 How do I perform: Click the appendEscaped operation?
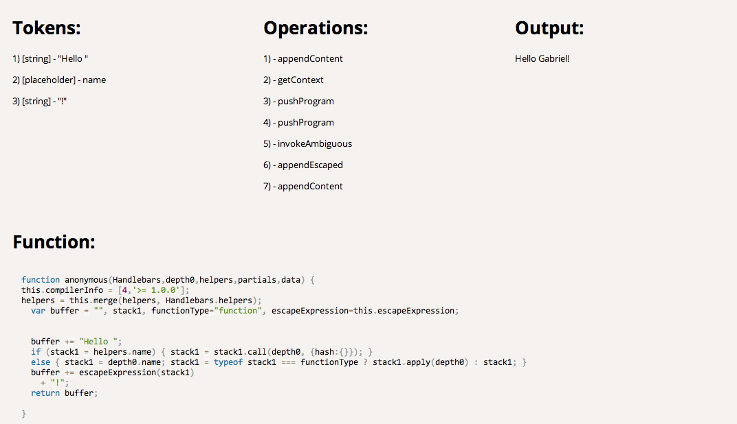(x=303, y=165)
